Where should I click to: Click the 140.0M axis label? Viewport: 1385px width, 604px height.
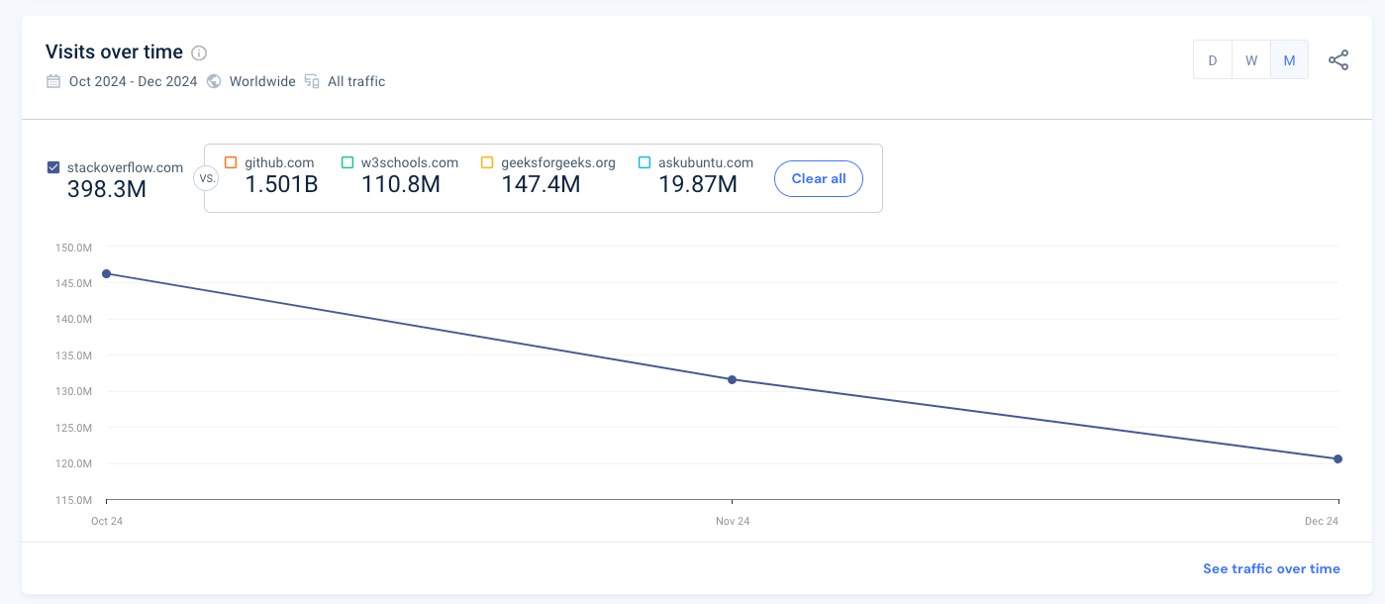[x=73, y=320]
